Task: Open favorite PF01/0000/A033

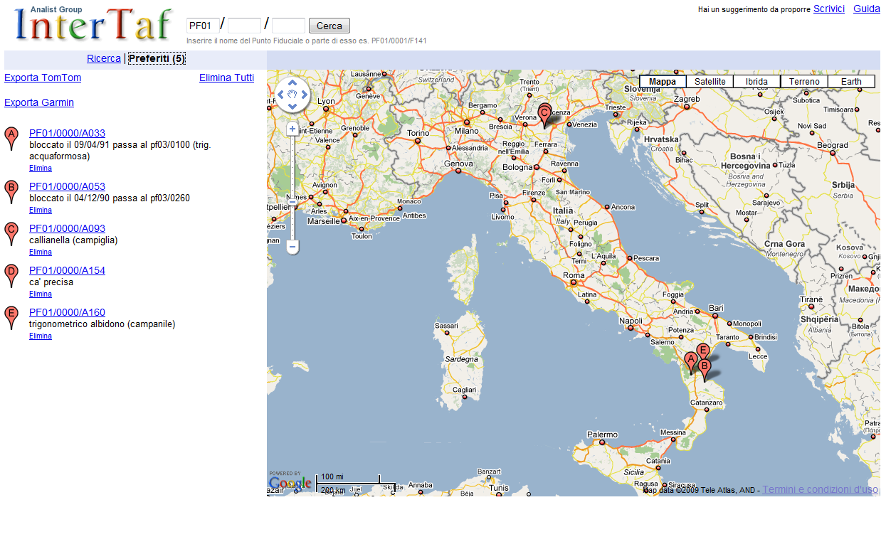Action: [x=67, y=133]
